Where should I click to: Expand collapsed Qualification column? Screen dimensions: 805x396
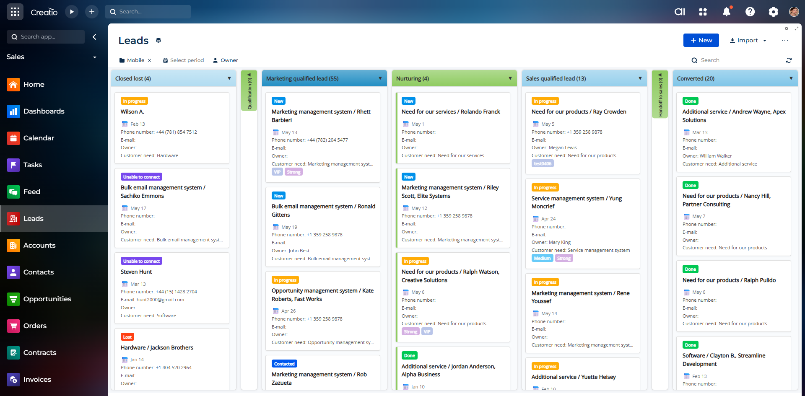click(x=249, y=91)
